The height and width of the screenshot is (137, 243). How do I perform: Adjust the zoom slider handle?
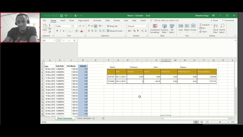[220, 122]
